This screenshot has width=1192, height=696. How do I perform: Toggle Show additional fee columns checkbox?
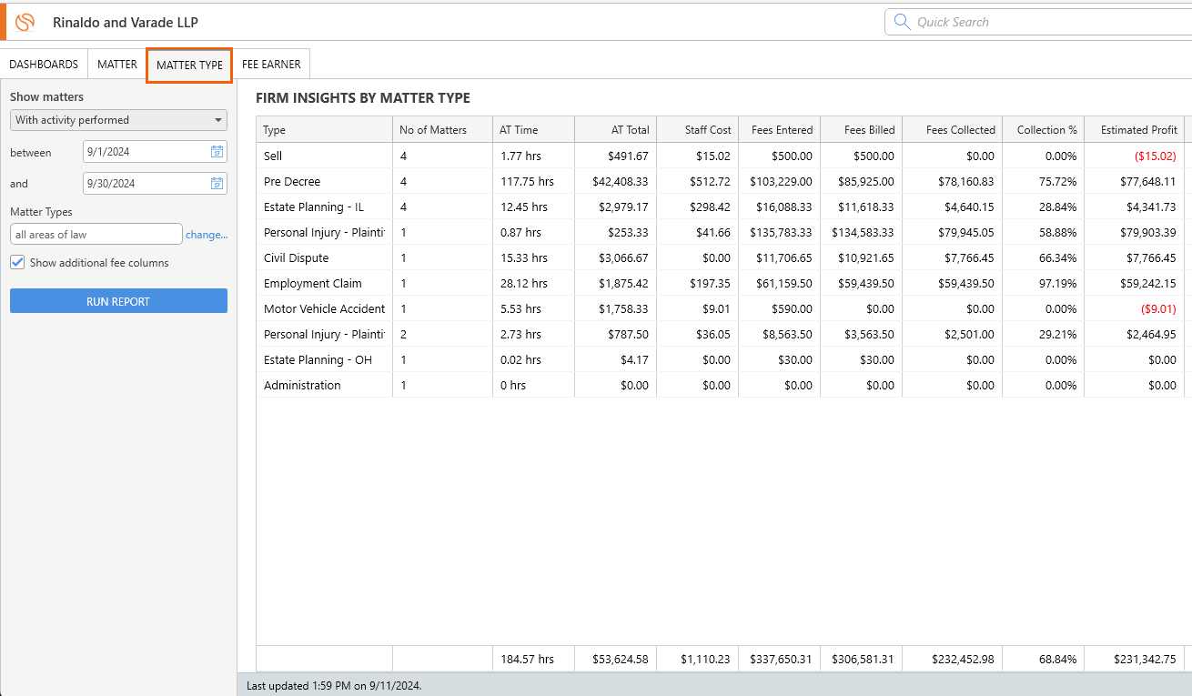click(17, 262)
